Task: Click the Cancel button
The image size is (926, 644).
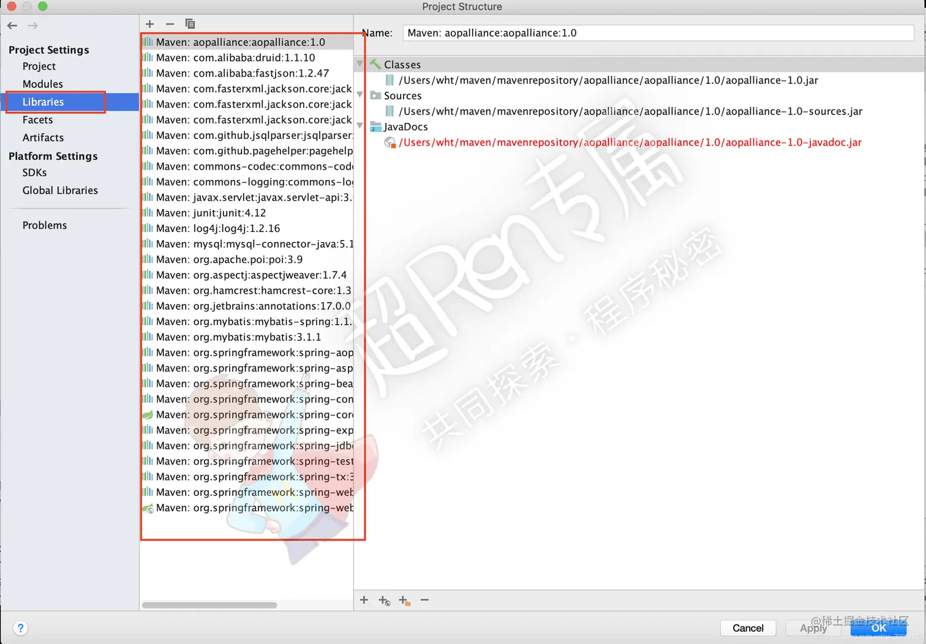Action: pos(748,628)
